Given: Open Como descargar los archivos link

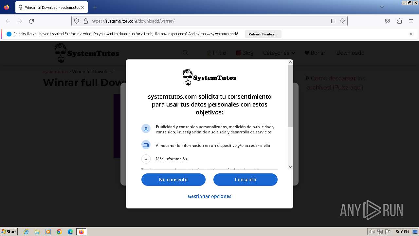Looking at the screenshot, I should 335,83.
